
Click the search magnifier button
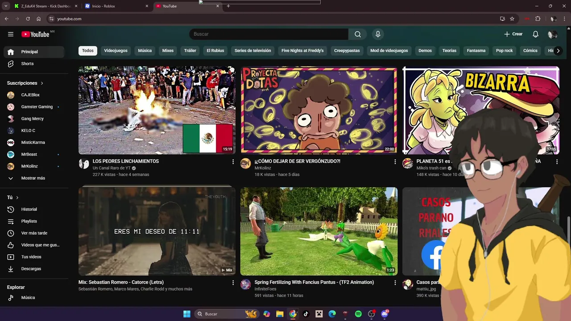pyautogui.click(x=358, y=34)
